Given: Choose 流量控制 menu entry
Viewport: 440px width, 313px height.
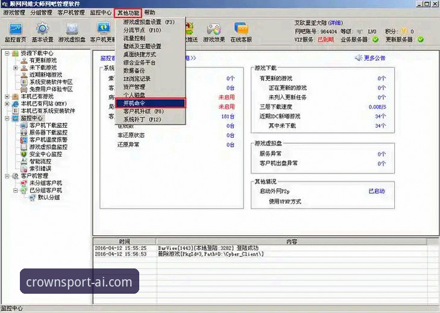Looking at the screenshot, I should [151, 38].
